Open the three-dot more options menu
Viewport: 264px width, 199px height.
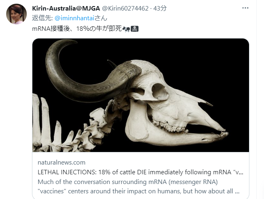(x=245, y=8)
